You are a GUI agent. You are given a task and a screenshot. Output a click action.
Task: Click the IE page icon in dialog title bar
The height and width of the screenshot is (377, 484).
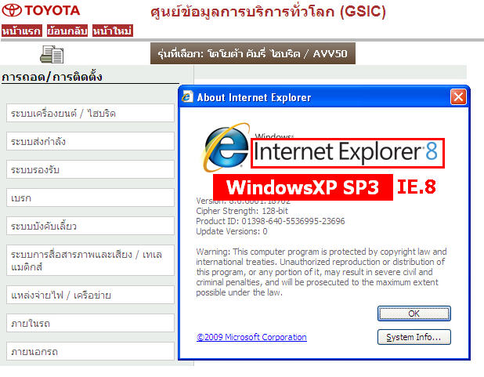point(187,96)
